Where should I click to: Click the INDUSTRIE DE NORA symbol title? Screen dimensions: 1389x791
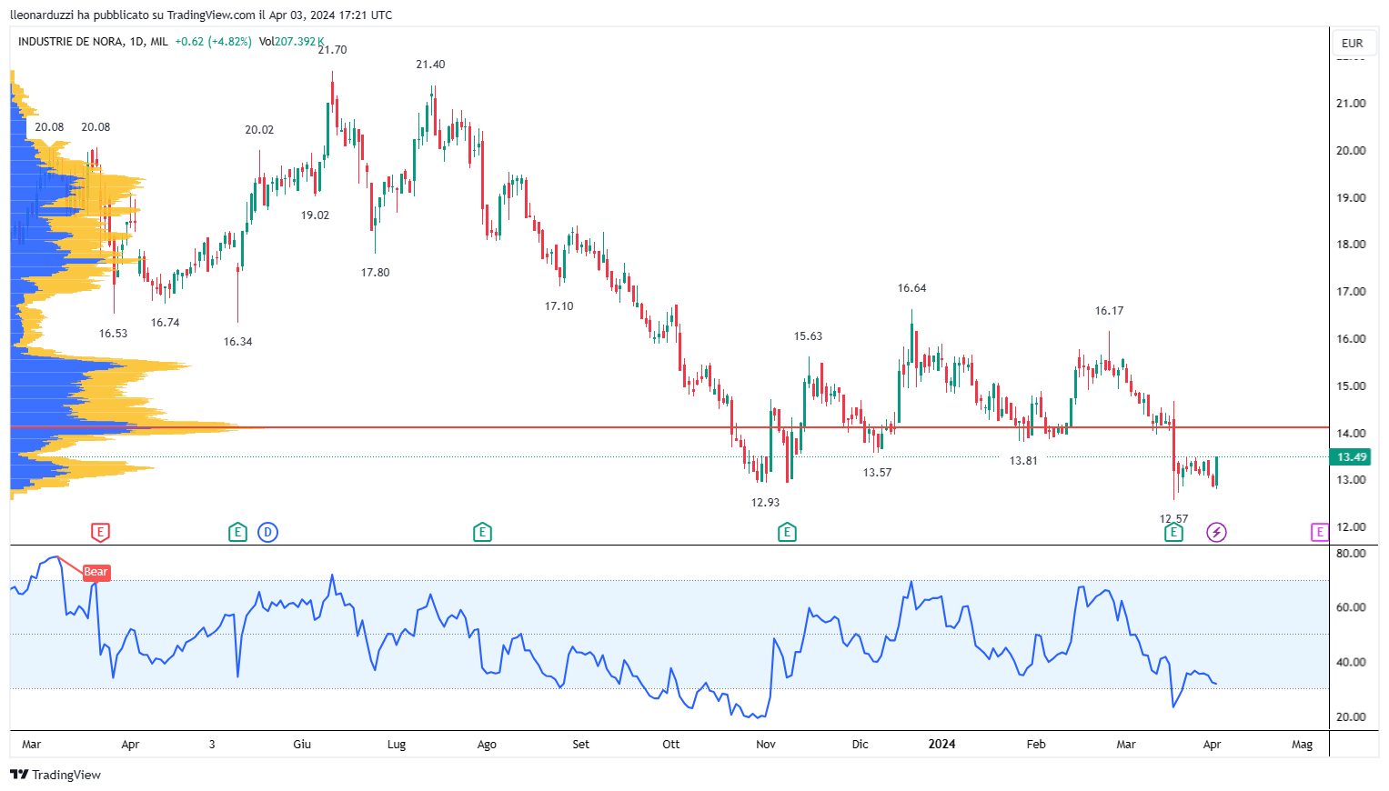(70, 42)
